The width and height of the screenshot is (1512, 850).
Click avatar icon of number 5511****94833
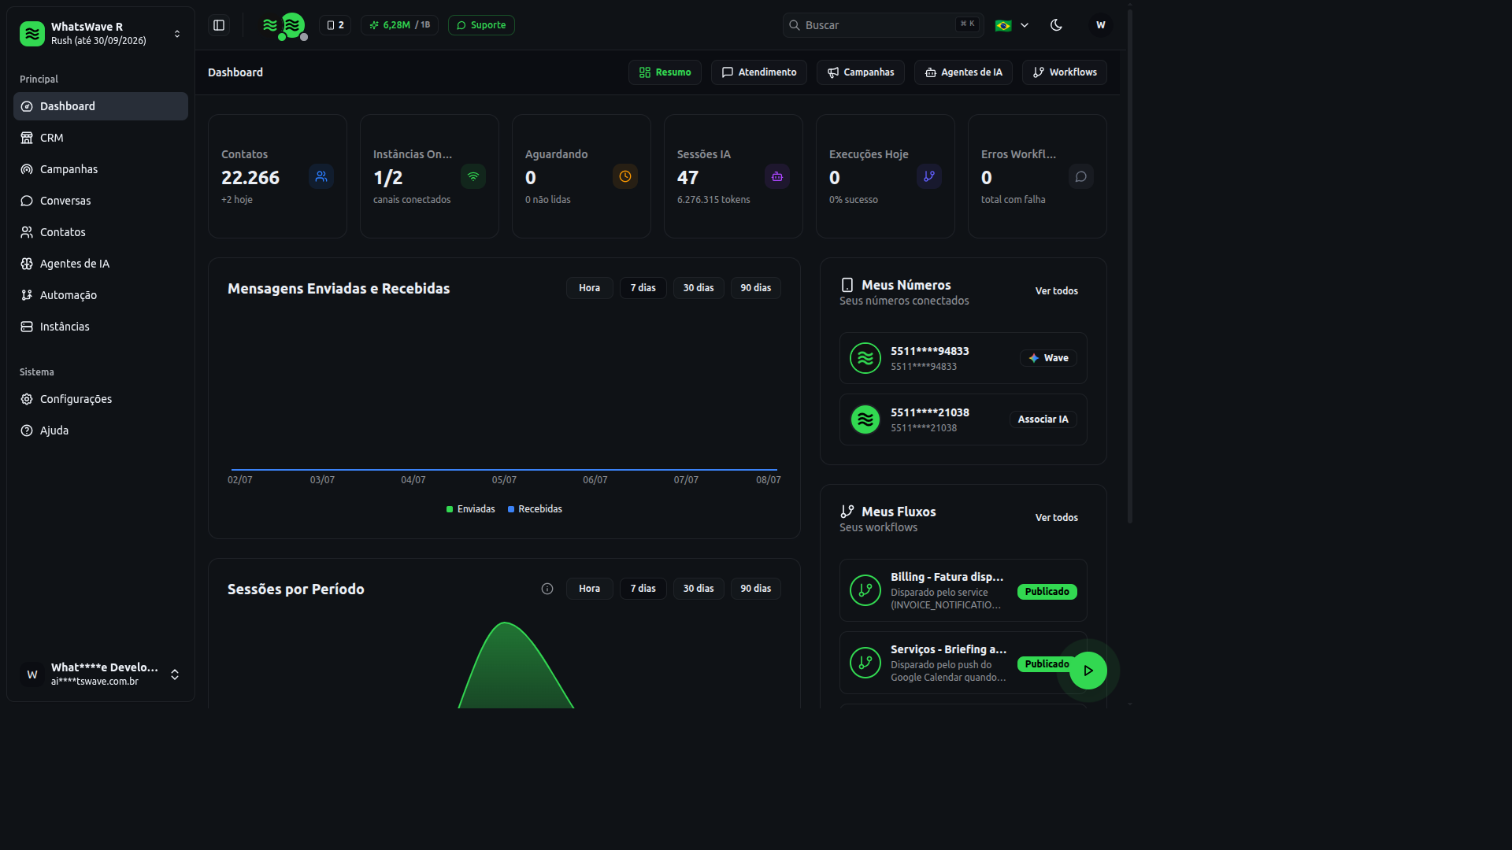pos(865,358)
